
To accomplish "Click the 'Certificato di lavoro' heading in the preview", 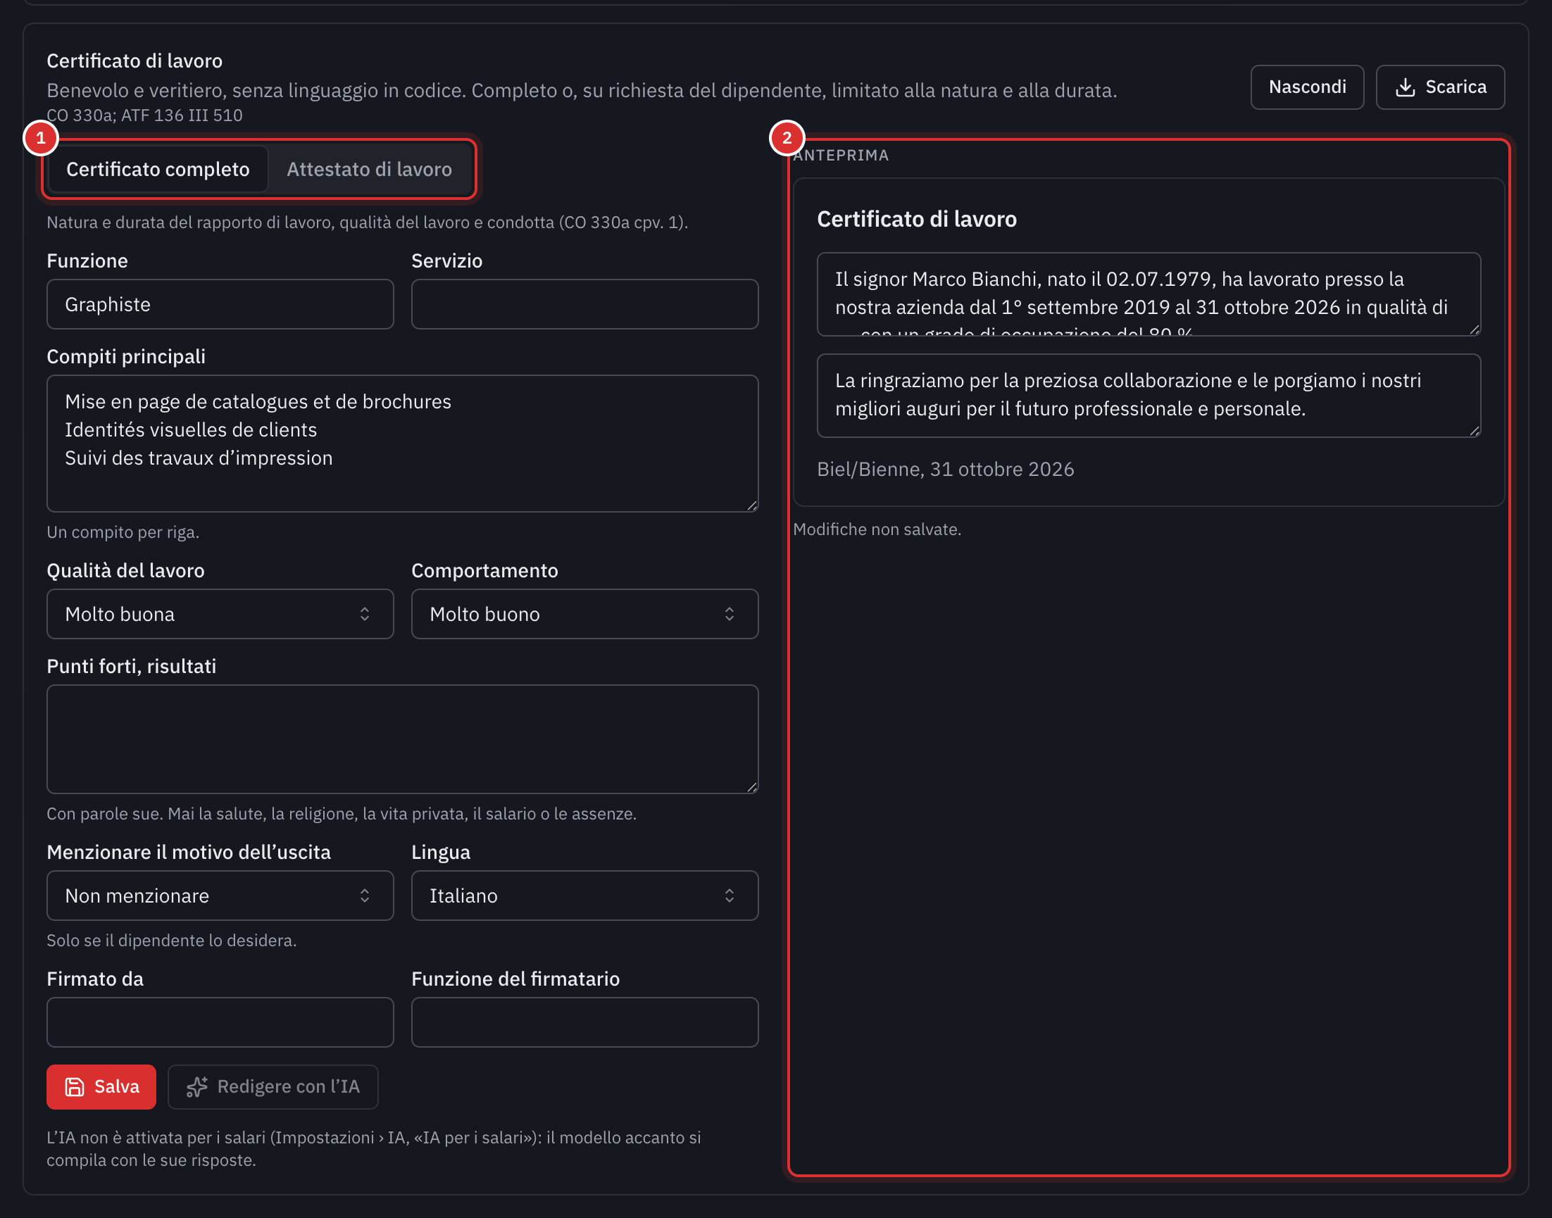I will [x=917, y=219].
